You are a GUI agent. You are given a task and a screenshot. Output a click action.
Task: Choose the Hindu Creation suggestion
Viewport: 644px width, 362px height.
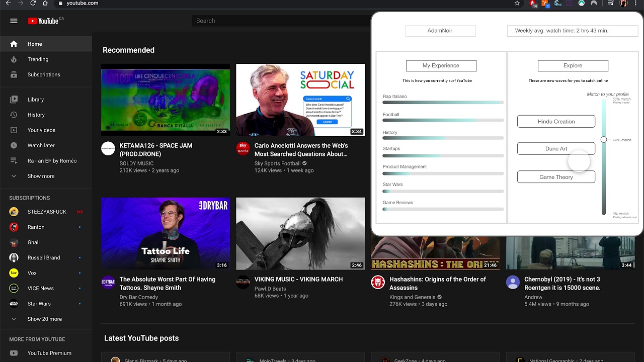pos(556,122)
